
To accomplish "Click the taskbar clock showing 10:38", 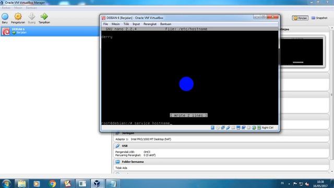I will coord(320,184).
